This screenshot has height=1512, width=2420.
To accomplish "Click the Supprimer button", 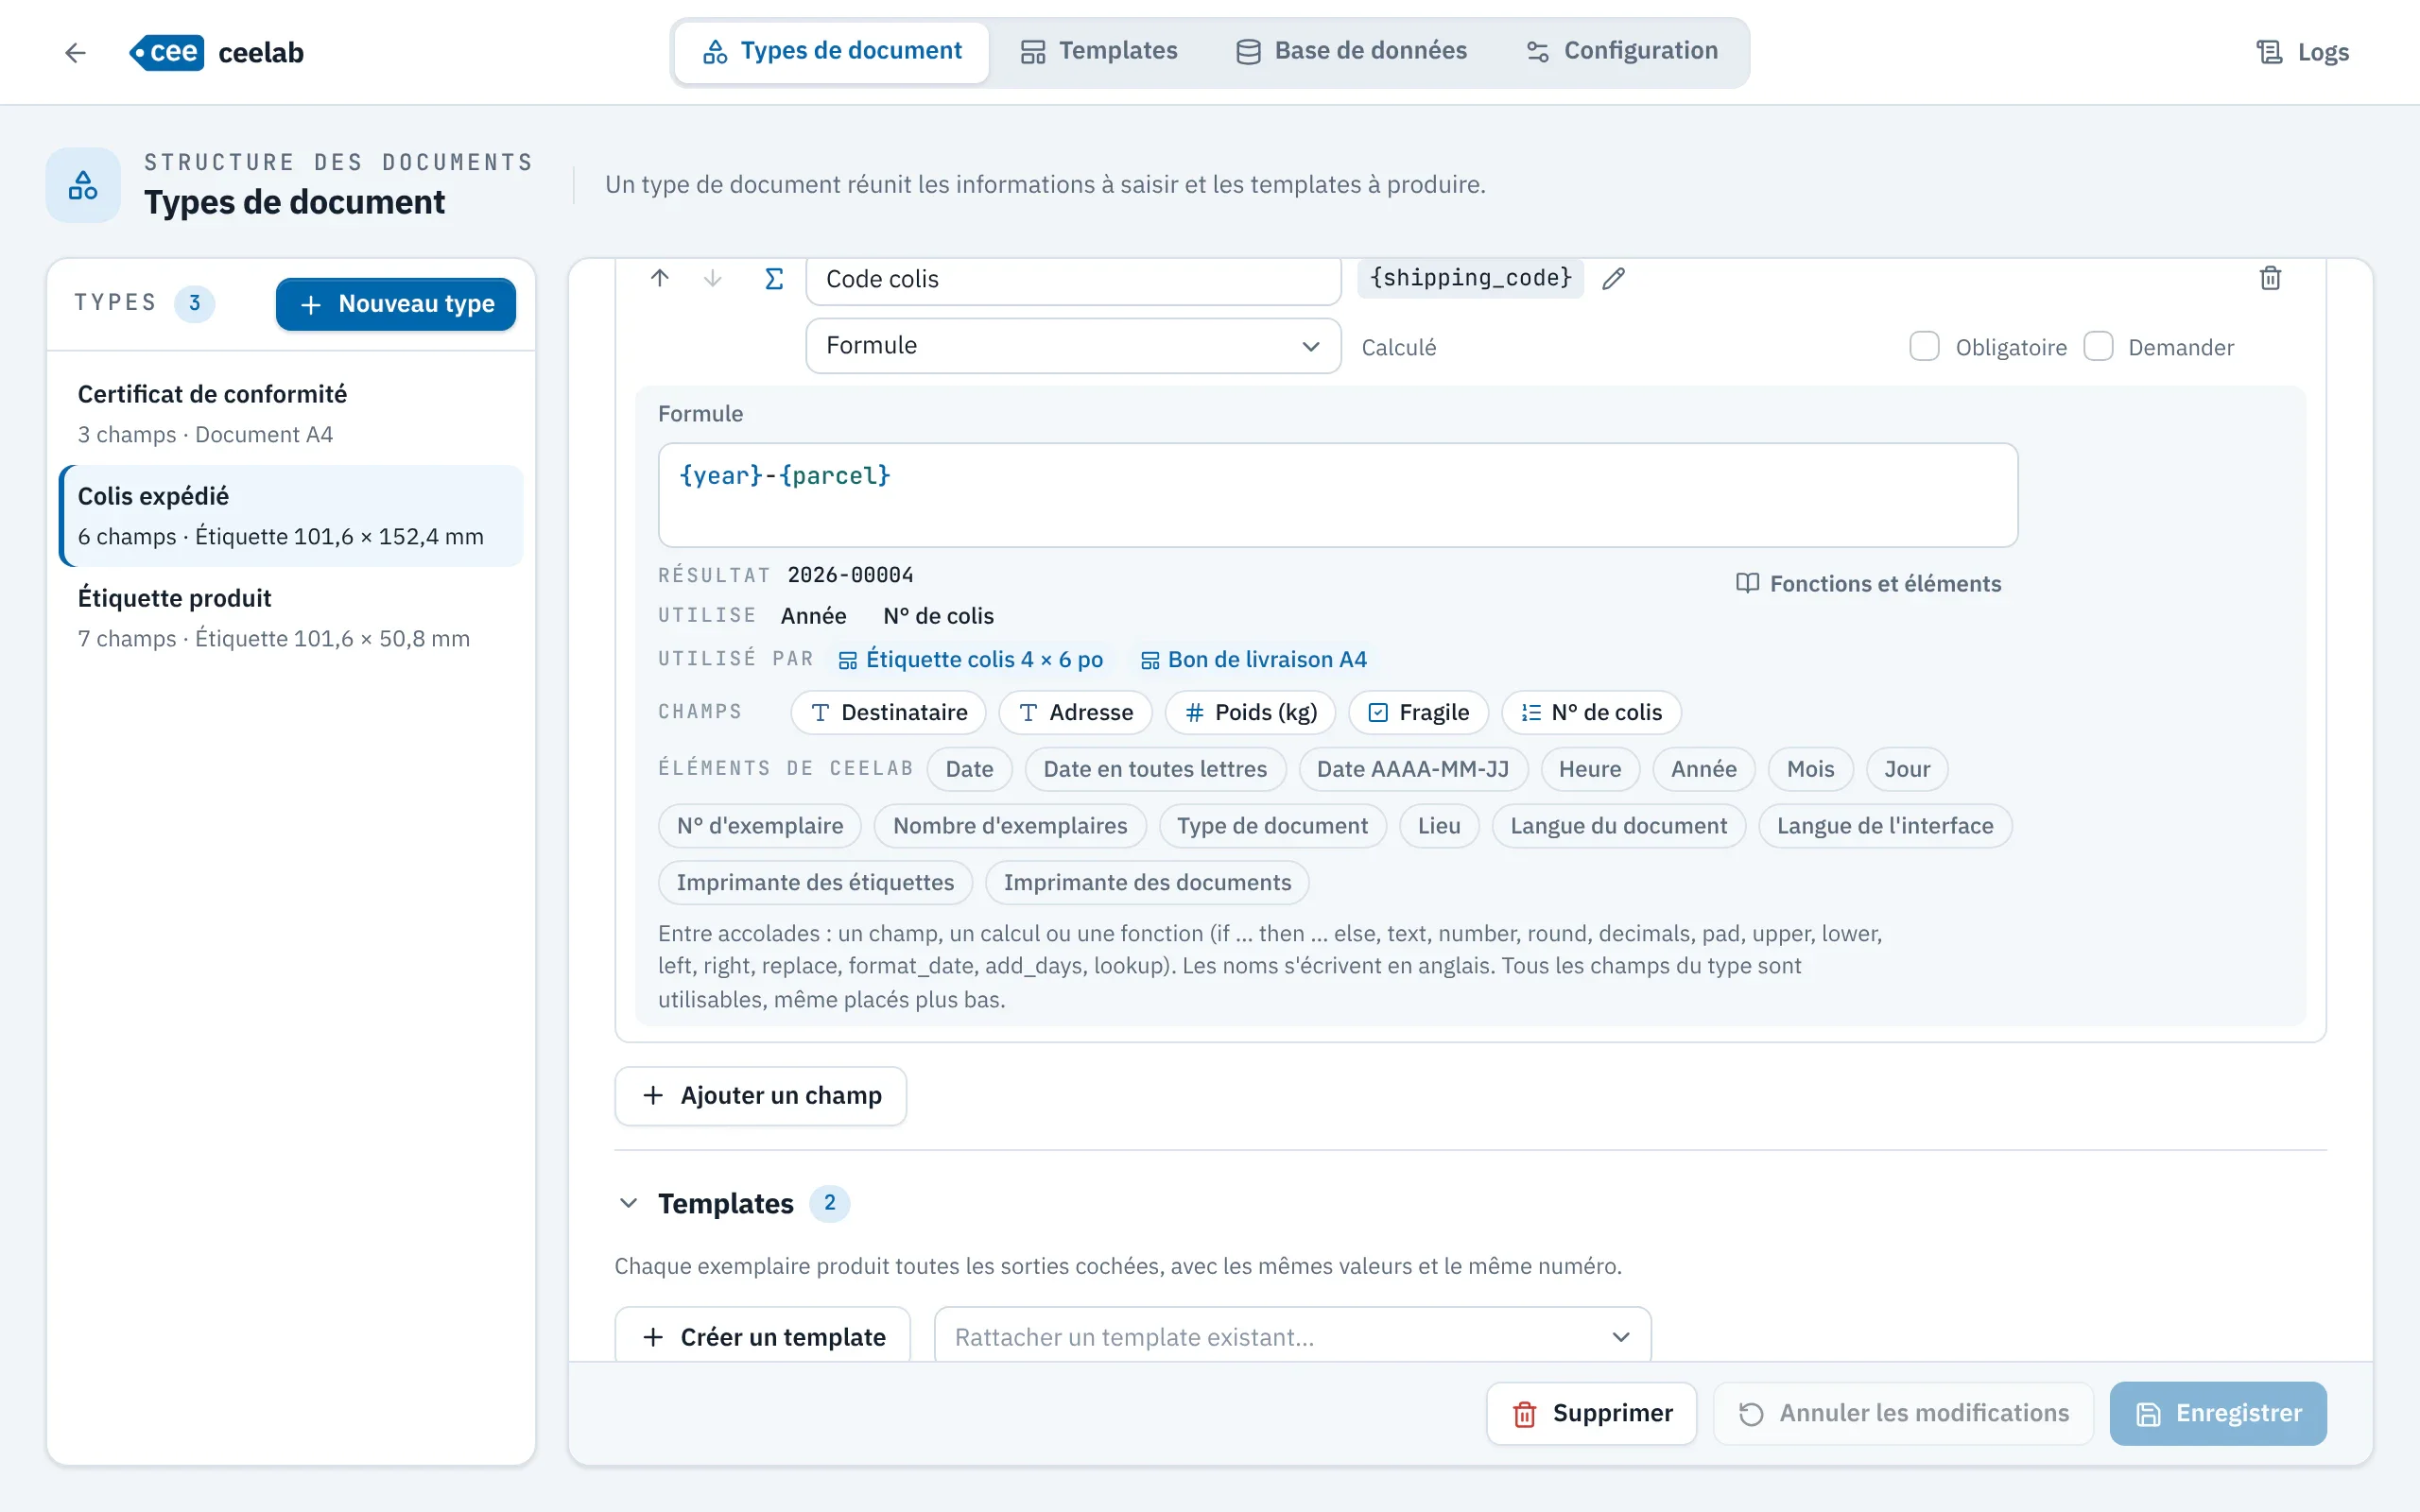I will 1591,1413.
